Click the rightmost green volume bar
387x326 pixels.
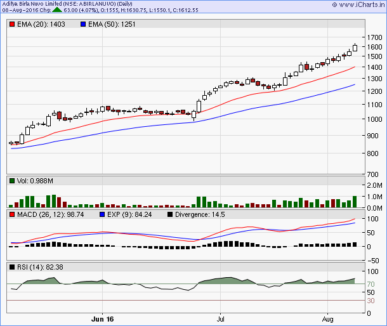(x=355, y=202)
